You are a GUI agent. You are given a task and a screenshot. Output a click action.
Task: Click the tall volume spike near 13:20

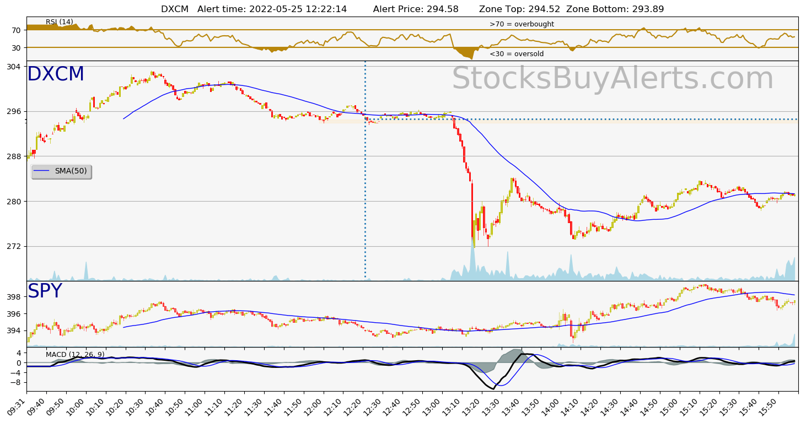pyautogui.click(x=473, y=259)
